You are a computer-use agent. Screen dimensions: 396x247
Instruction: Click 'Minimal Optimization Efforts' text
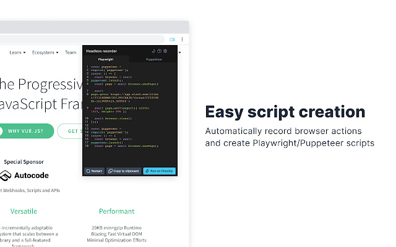click(117, 240)
